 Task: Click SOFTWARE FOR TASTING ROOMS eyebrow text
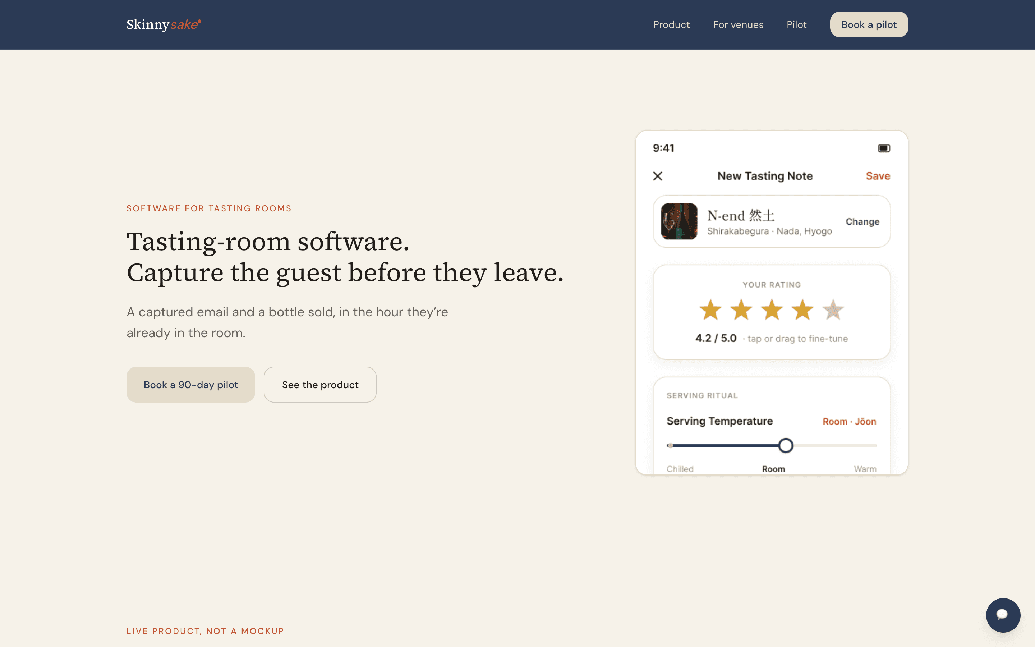point(209,208)
